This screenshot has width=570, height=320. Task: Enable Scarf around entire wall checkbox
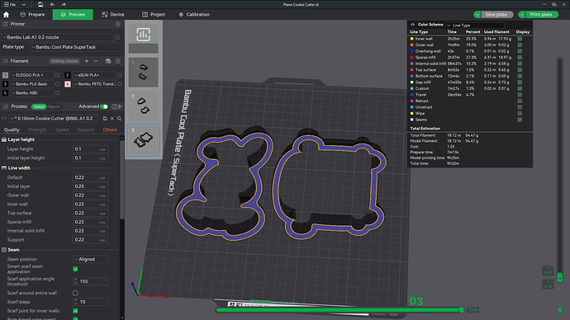[x=75, y=293]
